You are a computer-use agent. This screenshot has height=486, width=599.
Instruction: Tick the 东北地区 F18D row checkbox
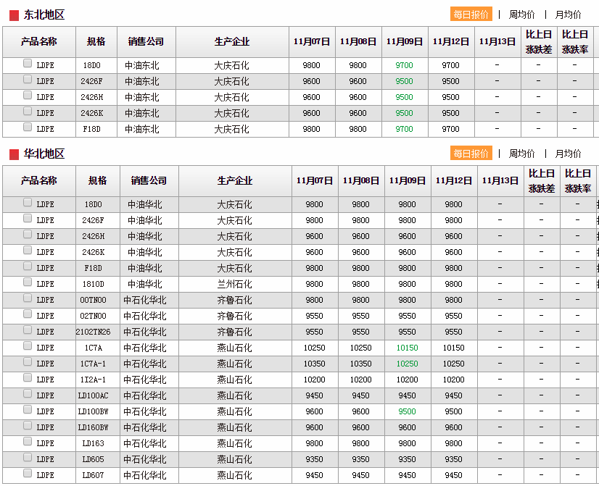point(27,127)
